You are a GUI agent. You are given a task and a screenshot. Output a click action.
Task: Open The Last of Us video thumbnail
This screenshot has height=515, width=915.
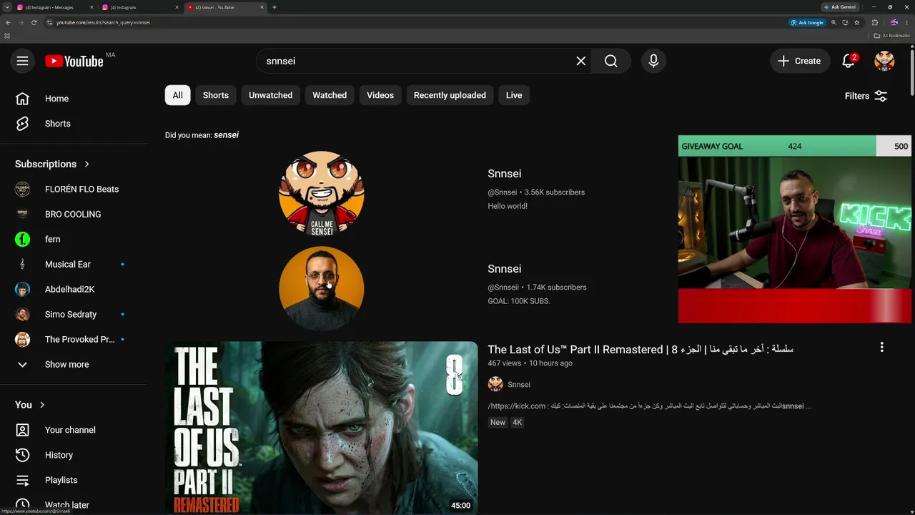pos(322,427)
